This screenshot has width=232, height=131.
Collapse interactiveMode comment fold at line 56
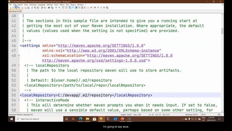(x=19, y=100)
